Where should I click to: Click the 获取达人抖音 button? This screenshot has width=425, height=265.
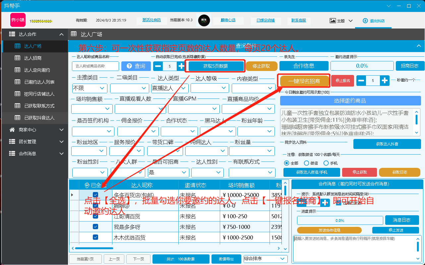387,144
